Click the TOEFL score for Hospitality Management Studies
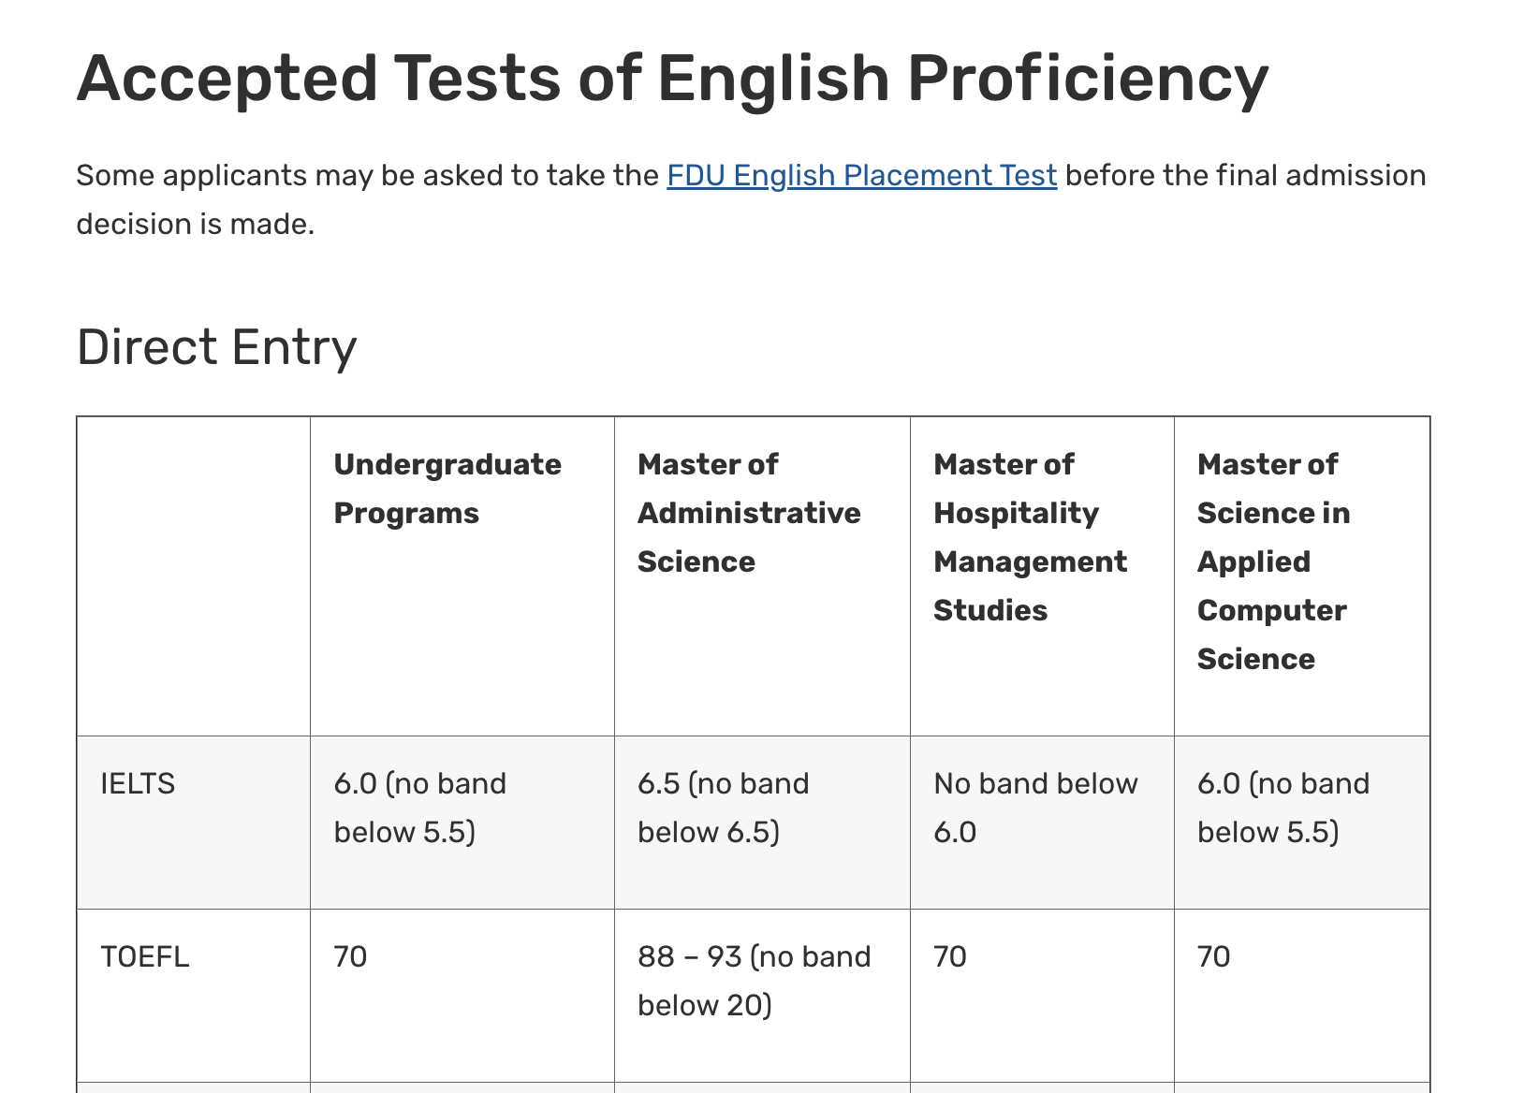Image resolution: width=1539 pixels, height=1093 pixels. [x=950, y=956]
